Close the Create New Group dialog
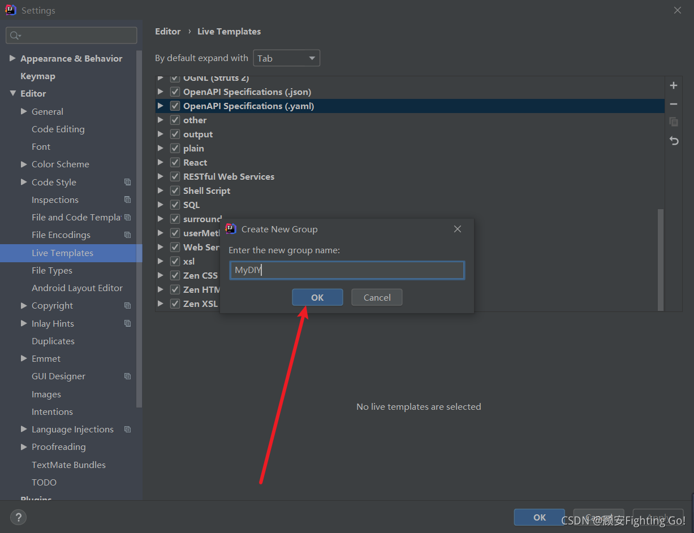Image resolution: width=694 pixels, height=533 pixels. (x=458, y=229)
